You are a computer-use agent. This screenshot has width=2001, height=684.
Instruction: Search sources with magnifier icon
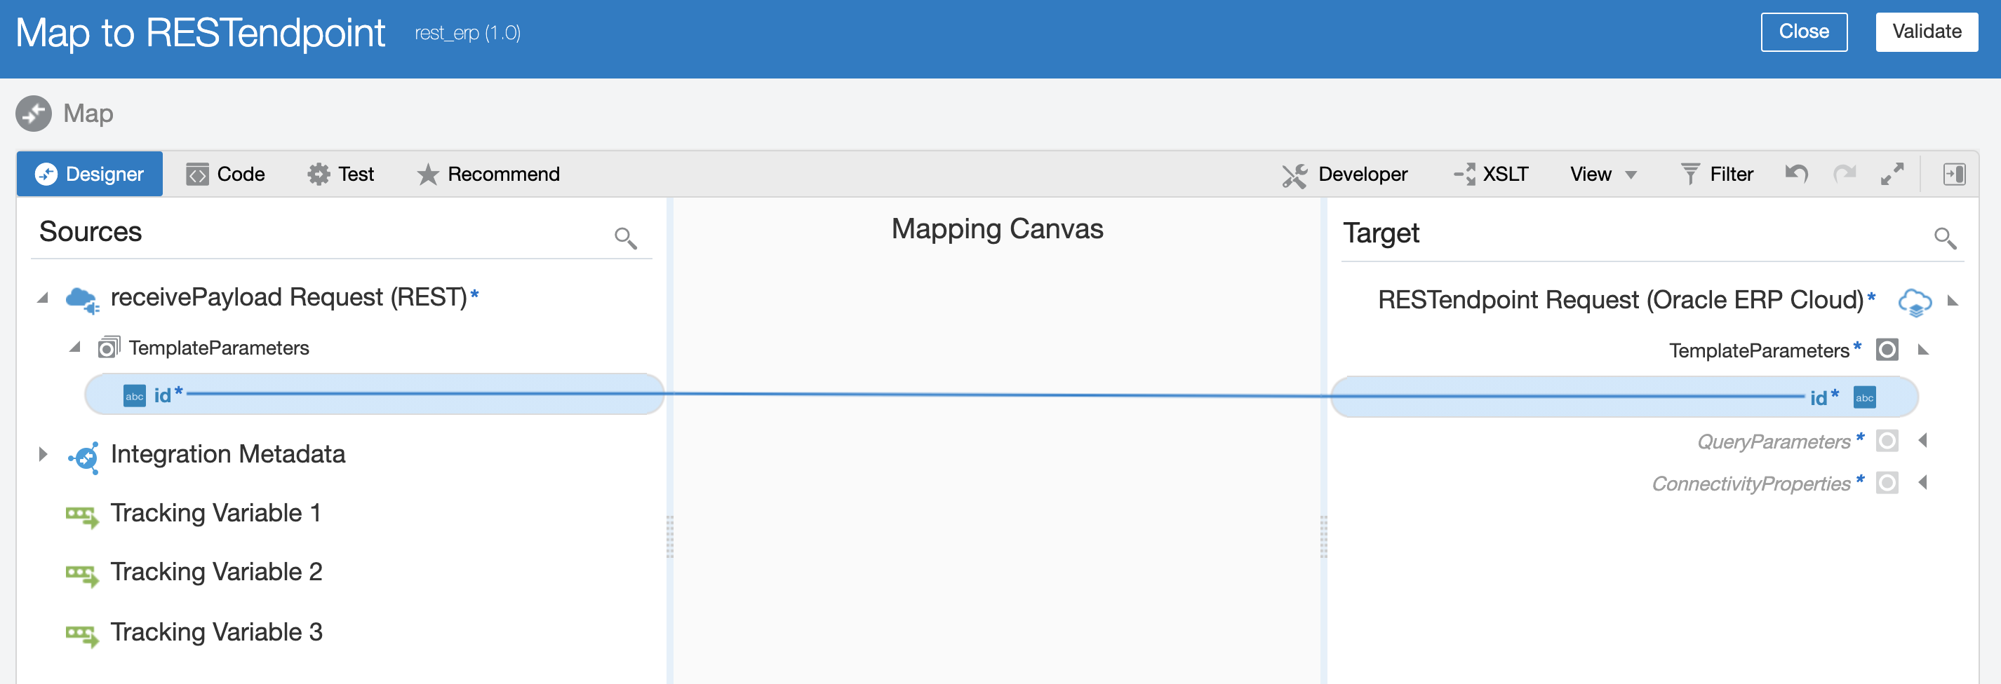[x=625, y=238]
